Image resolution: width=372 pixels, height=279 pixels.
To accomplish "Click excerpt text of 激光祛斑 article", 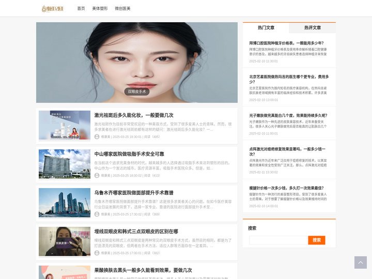I will [x=163, y=127].
